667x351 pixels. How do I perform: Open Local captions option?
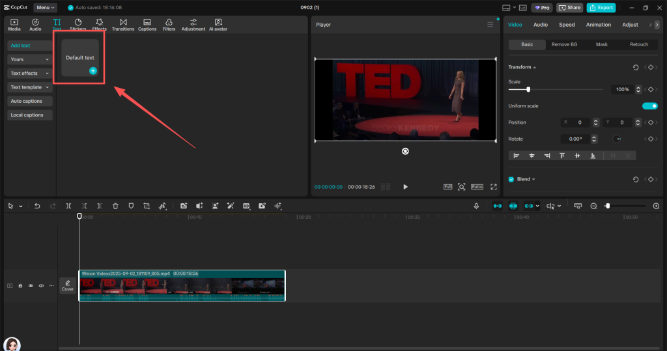pos(29,115)
